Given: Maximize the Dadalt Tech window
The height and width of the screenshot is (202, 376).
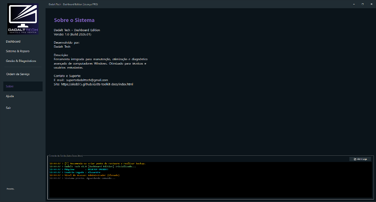Looking at the screenshot, I should tap(362, 4).
